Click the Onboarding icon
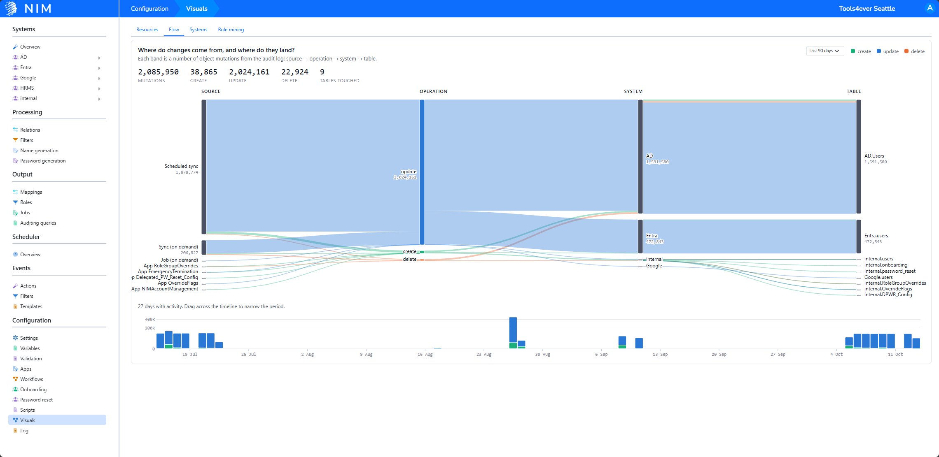The image size is (939, 457). [x=15, y=389]
